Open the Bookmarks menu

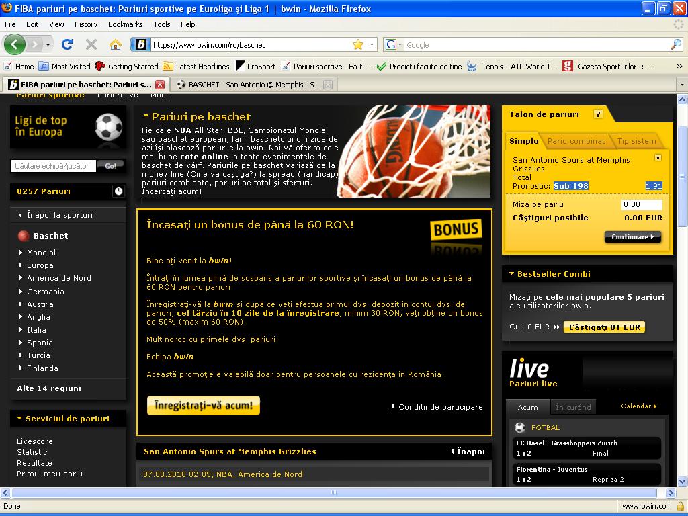coord(125,24)
